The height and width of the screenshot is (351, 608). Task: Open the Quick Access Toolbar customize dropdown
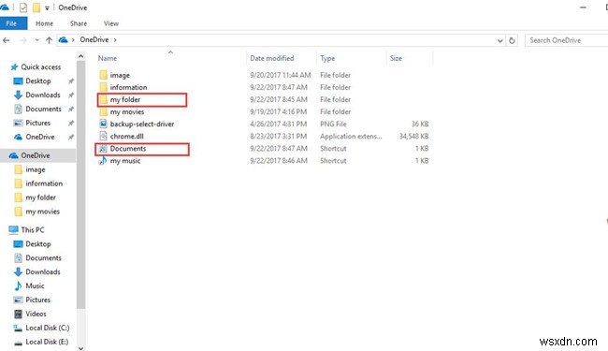point(47,7)
